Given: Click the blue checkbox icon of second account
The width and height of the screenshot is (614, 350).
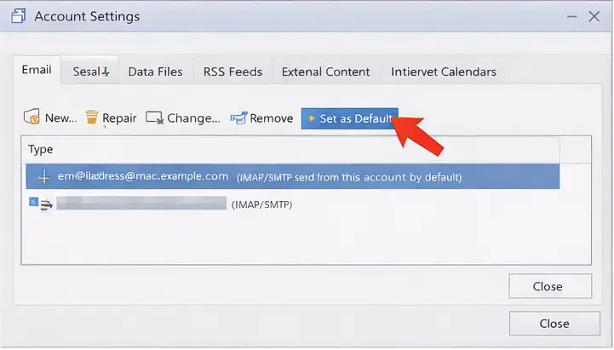Looking at the screenshot, I should (x=34, y=202).
